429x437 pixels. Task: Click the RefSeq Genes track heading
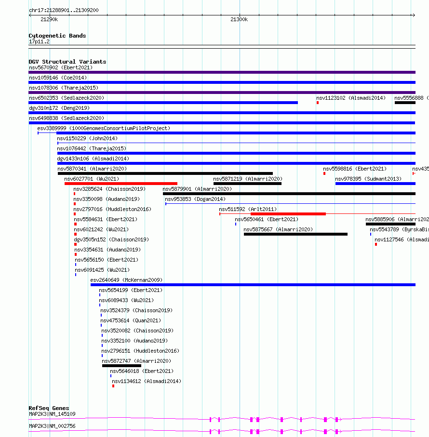pos(49,408)
